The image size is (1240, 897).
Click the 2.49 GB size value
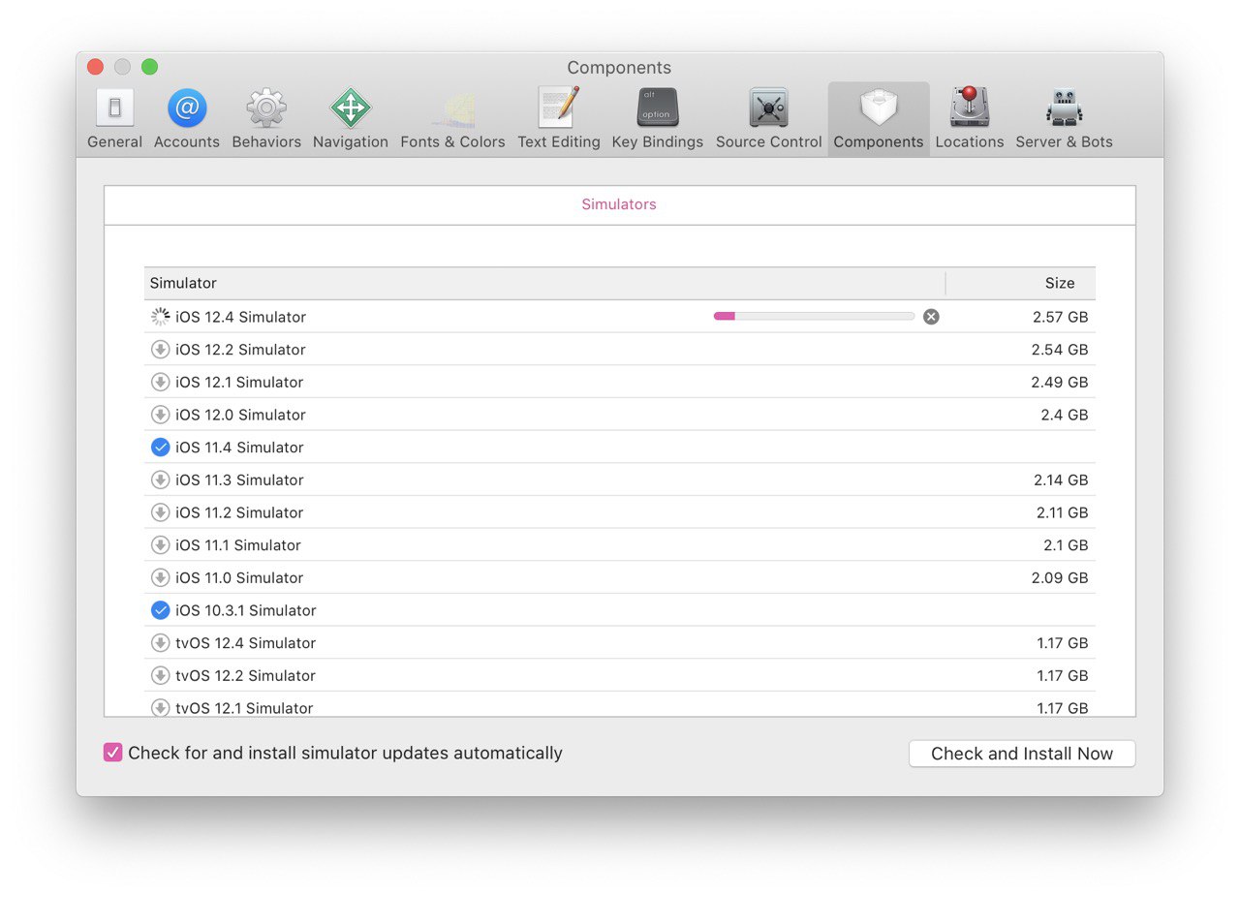1060,382
